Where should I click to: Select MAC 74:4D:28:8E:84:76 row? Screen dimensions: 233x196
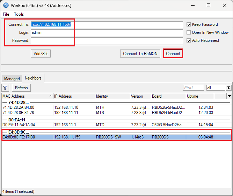tap(116, 113)
